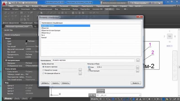Toggle the Конструкция filter checkbox
180x101 pixels.
click(x=89, y=71)
